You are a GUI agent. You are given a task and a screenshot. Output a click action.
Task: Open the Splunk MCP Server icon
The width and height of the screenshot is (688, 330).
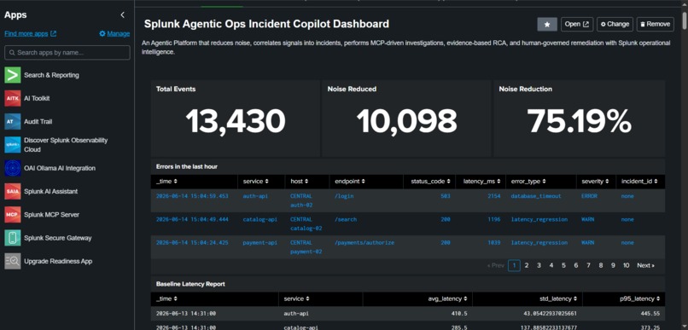13,214
